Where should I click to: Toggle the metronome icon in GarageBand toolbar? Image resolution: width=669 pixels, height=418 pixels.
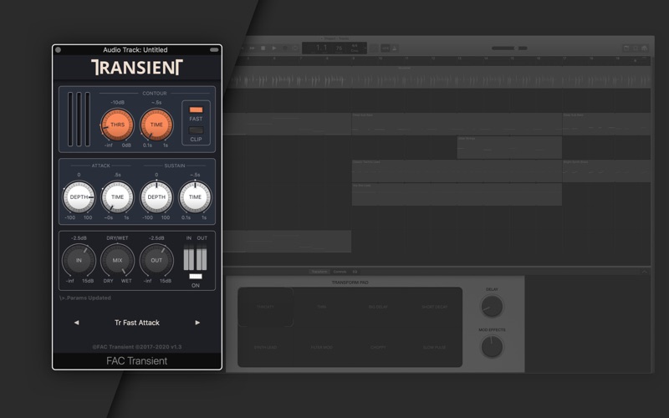tap(395, 48)
